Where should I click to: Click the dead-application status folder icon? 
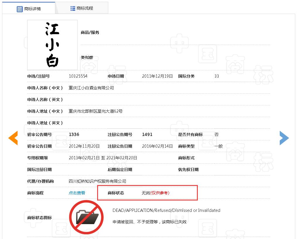(x=86, y=217)
